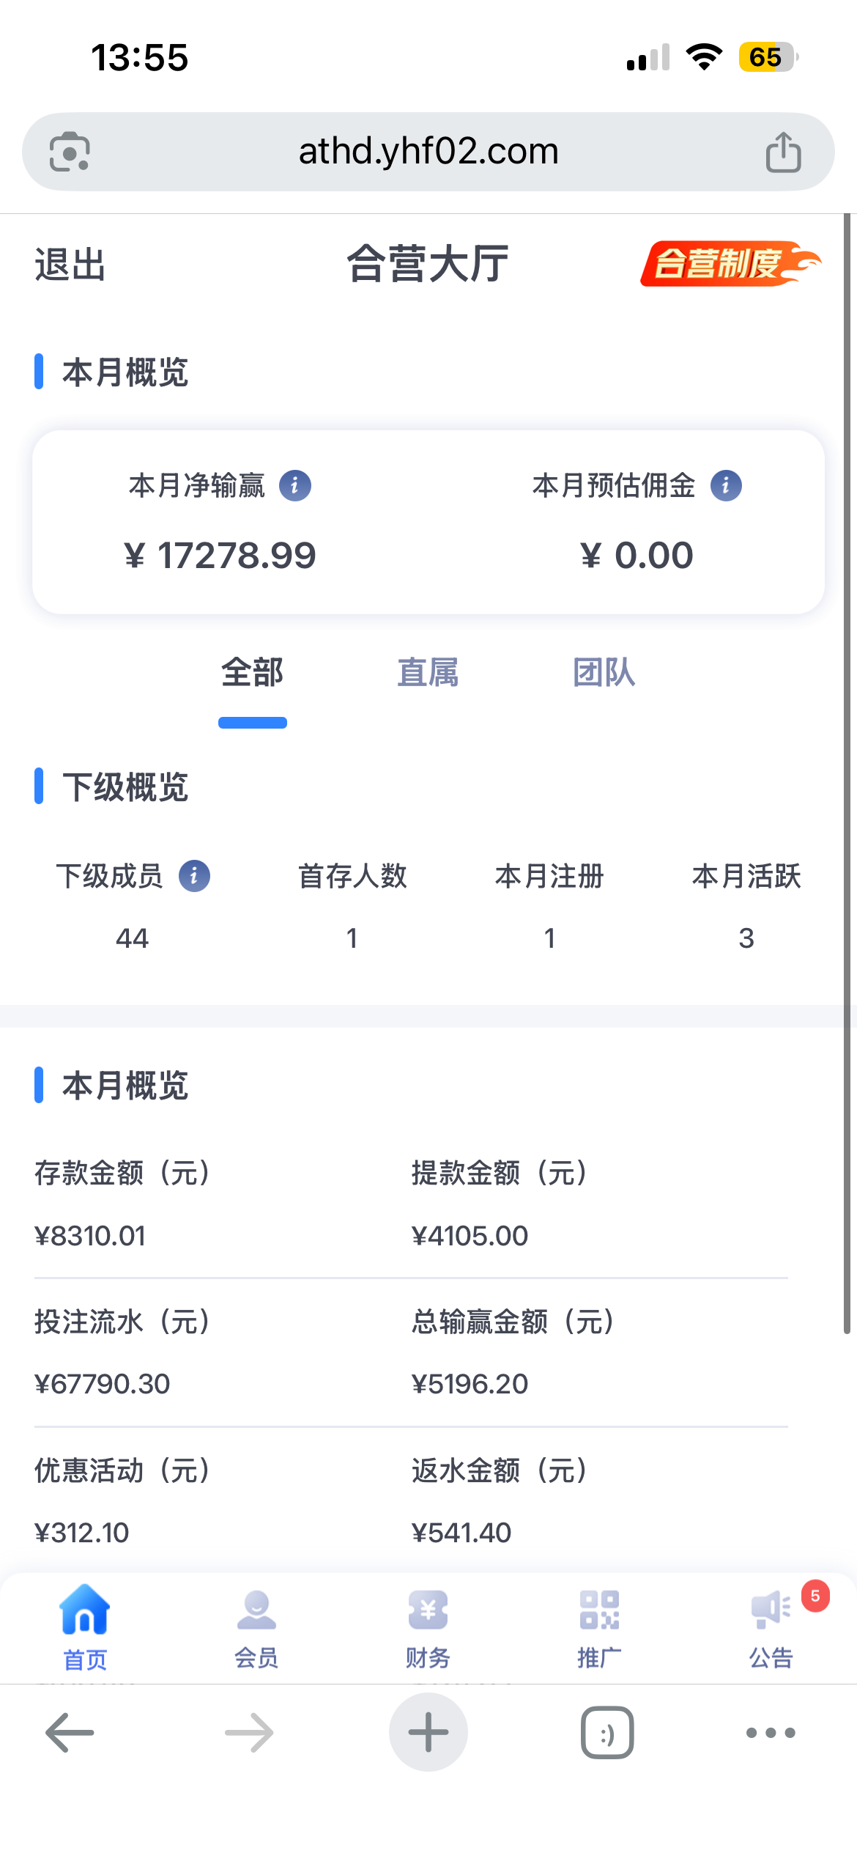Open the 推广 QR promotion icon

click(599, 1611)
